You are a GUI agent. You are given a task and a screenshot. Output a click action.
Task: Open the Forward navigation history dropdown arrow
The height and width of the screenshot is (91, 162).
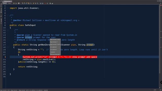click(x=20, y=3)
